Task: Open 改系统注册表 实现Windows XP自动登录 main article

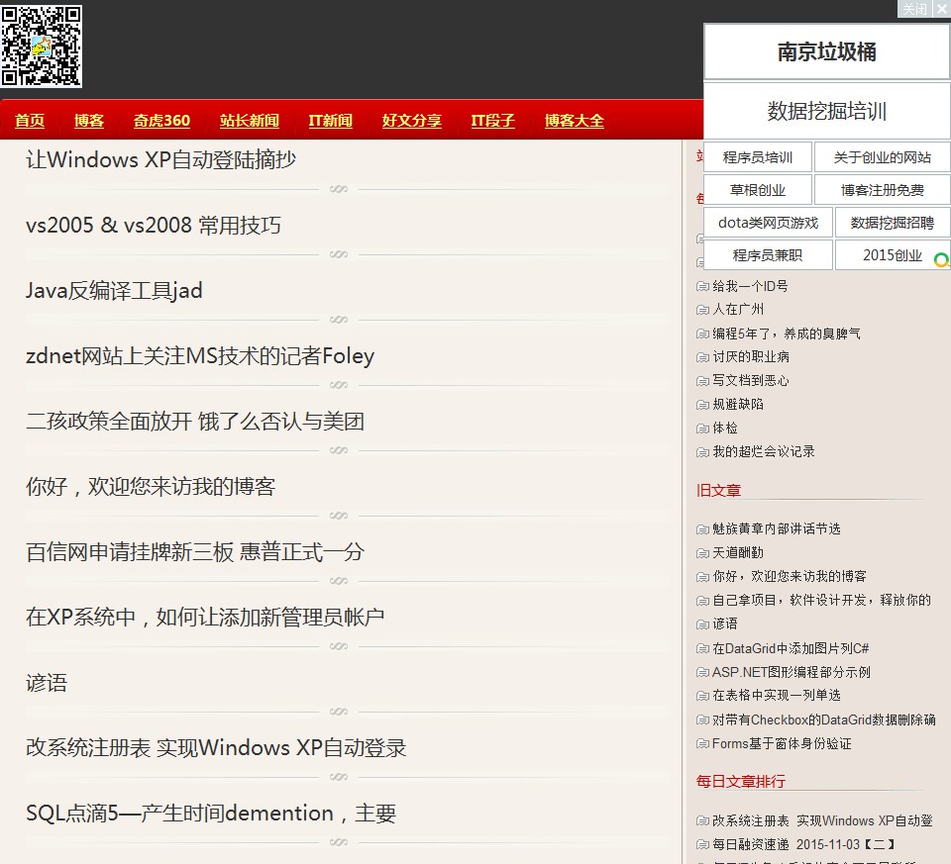Action: pyautogui.click(x=216, y=749)
